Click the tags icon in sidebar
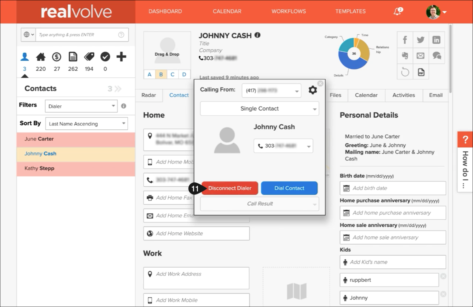The image size is (473, 307). click(89, 57)
